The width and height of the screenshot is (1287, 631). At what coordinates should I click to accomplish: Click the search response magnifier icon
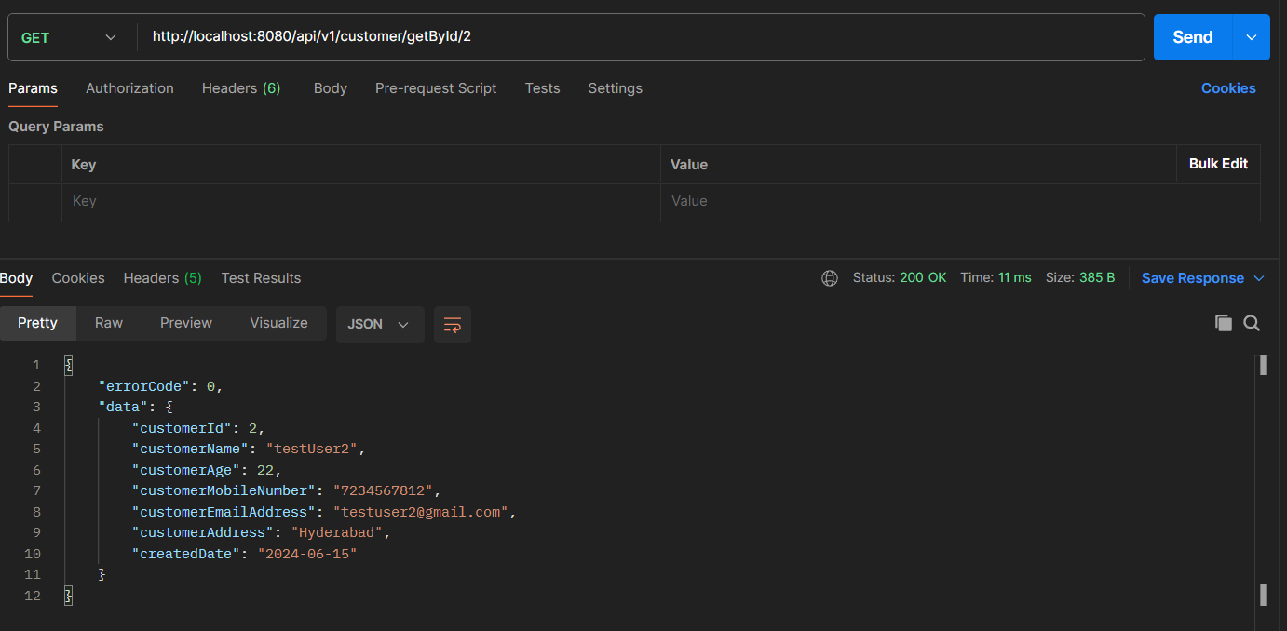[x=1252, y=323]
